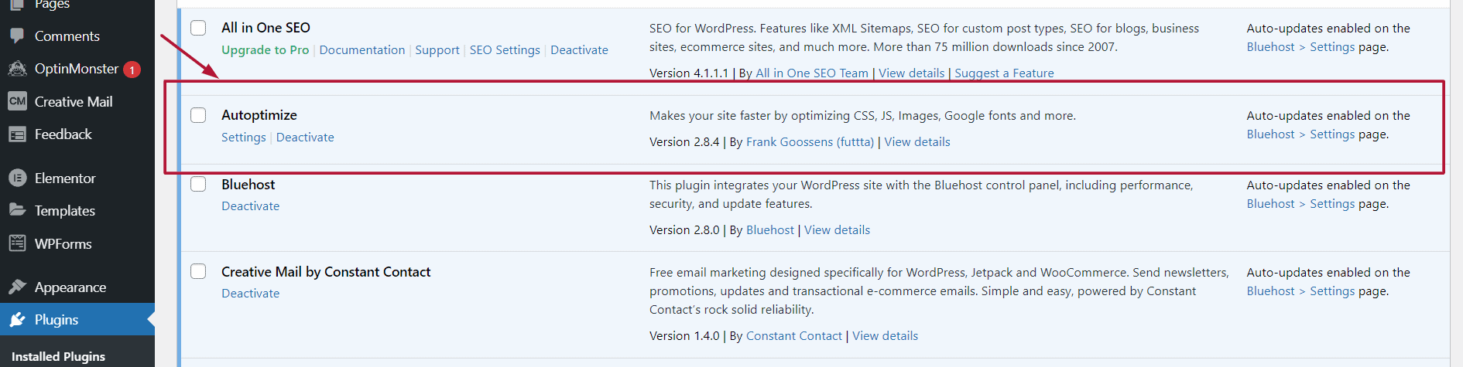Open All in One SEO Documentation
Image resolution: width=1463 pixels, height=367 pixels.
(361, 50)
